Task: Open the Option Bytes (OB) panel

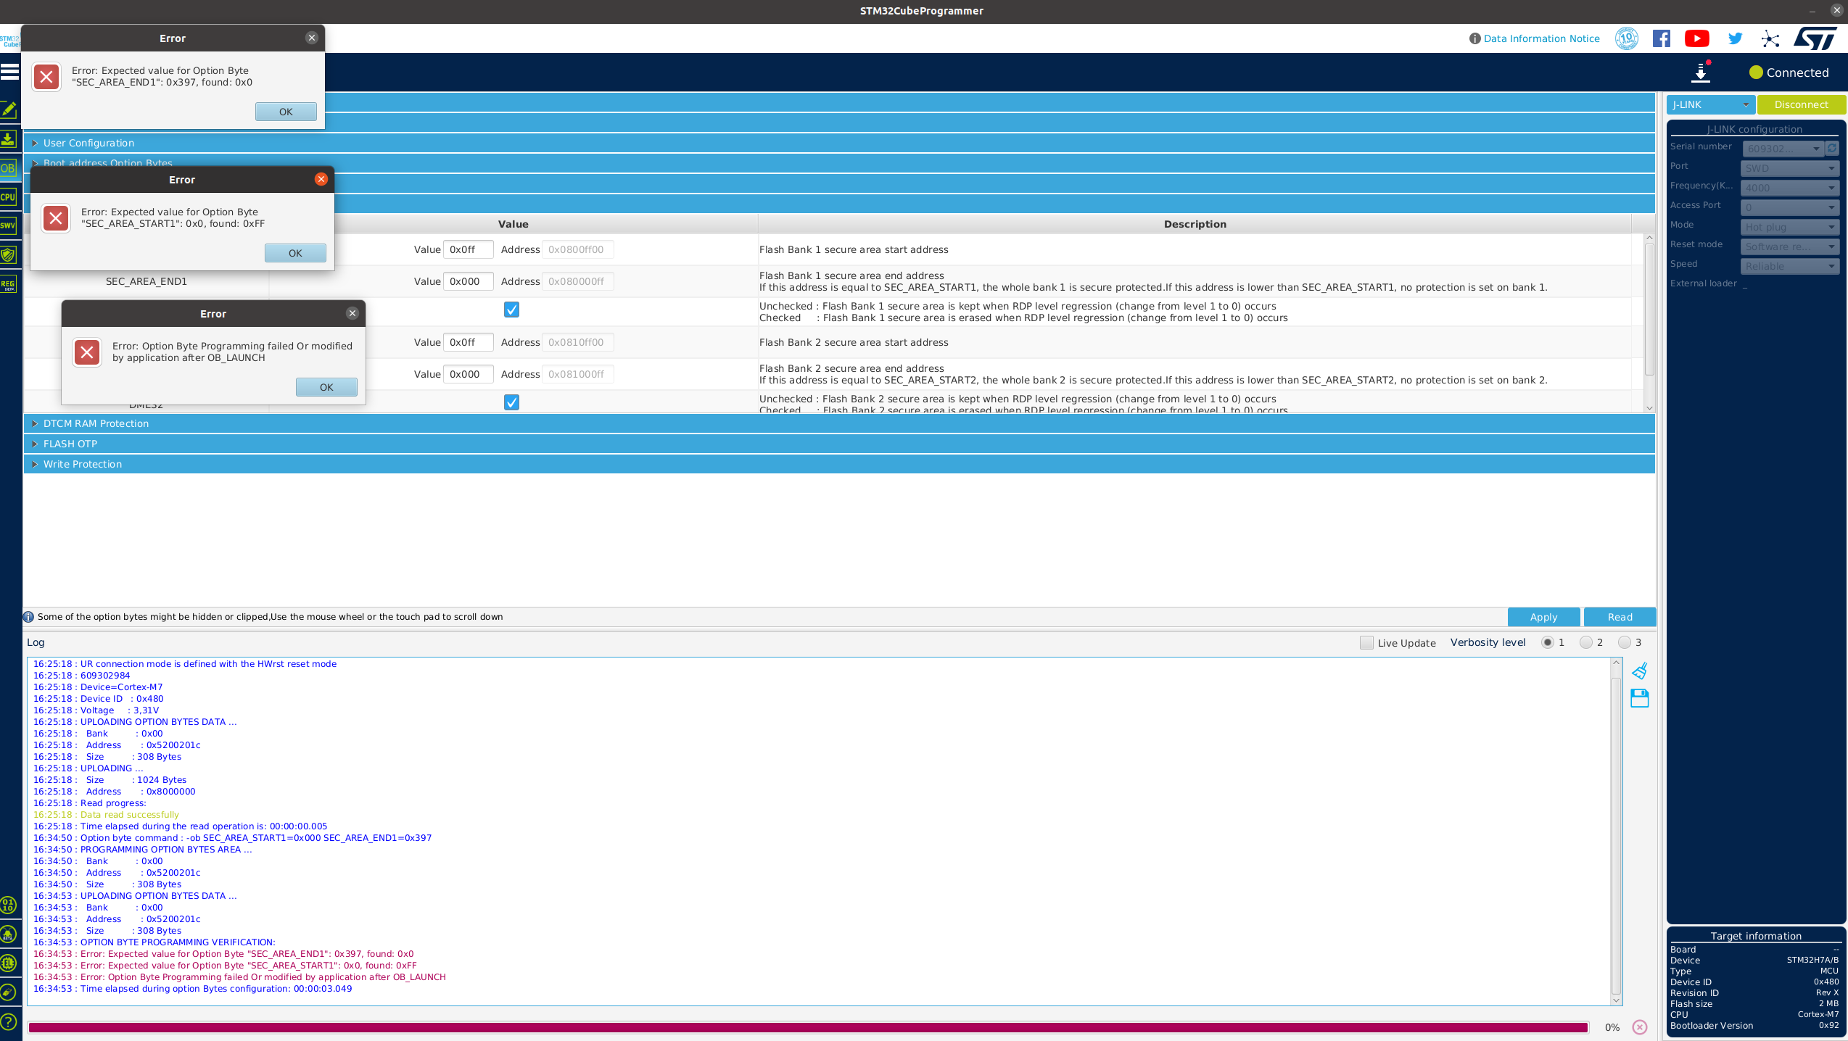Action: [x=8, y=167]
